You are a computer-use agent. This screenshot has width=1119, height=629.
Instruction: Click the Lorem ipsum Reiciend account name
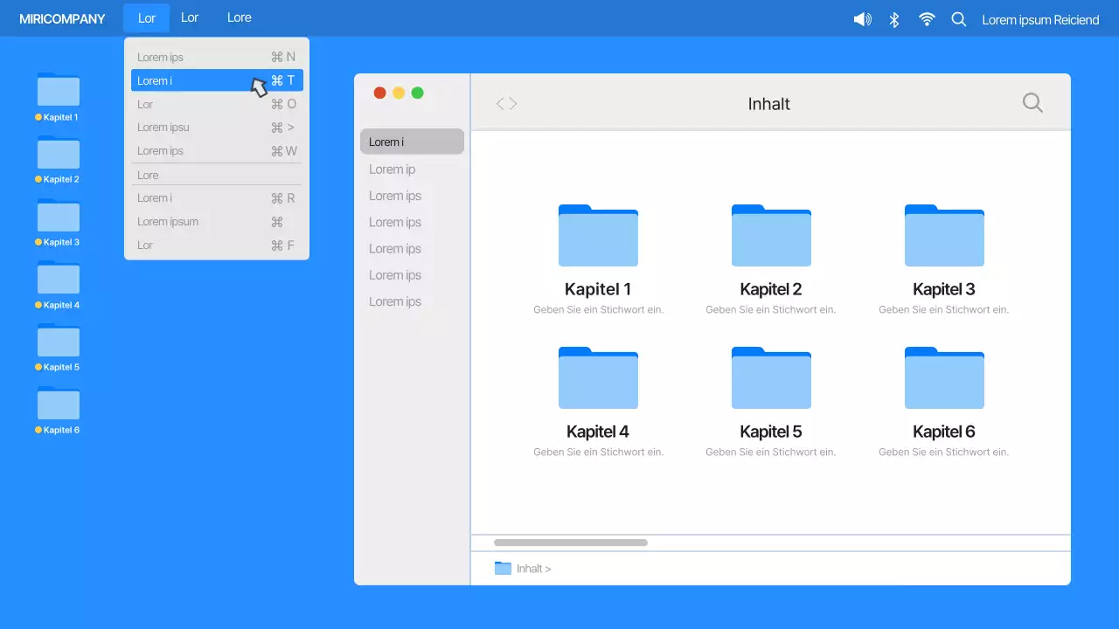[1040, 18]
